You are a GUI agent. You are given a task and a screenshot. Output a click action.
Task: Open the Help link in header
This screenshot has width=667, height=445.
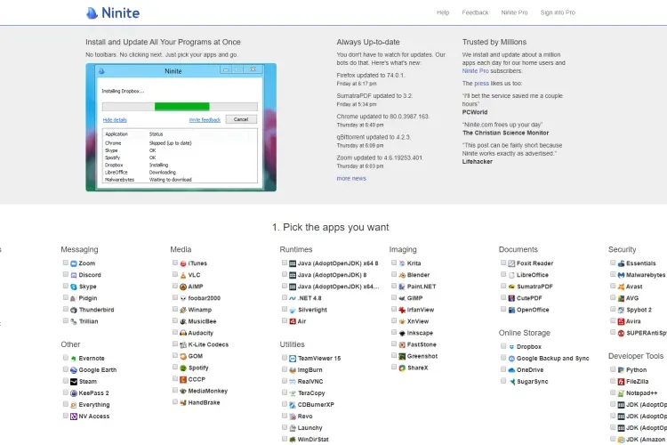443,12
